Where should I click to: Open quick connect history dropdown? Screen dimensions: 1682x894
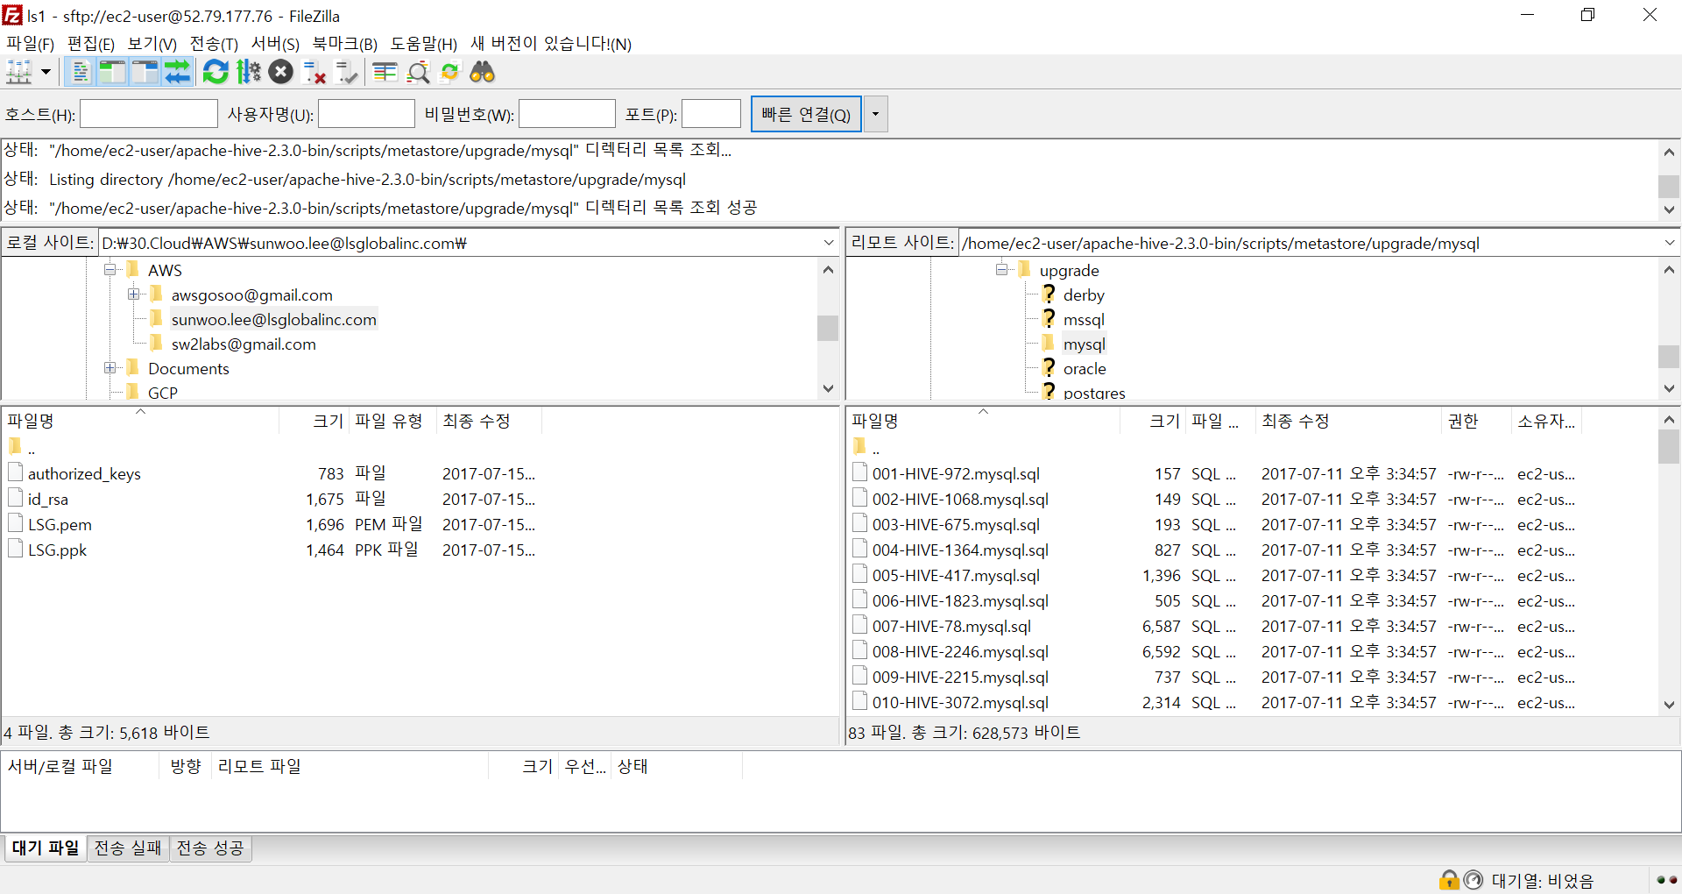pyautogui.click(x=875, y=114)
